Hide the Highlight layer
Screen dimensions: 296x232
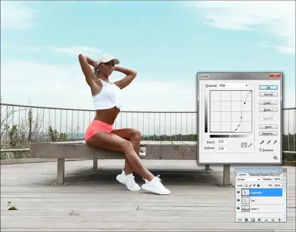click(x=238, y=193)
